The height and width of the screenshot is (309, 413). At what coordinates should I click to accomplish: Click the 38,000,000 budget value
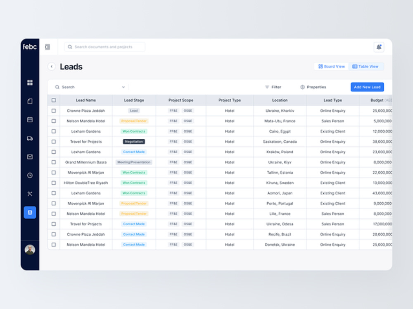382,142
